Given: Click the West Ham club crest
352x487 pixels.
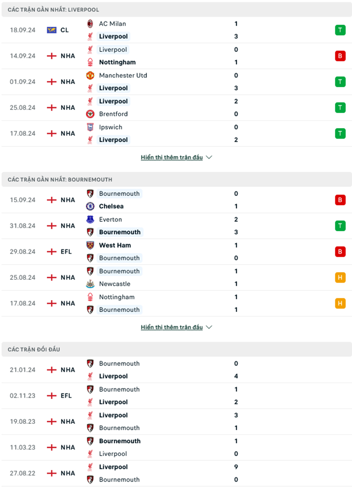Looking at the screenshot, I should pyautogui.click(x=90, y=246).
